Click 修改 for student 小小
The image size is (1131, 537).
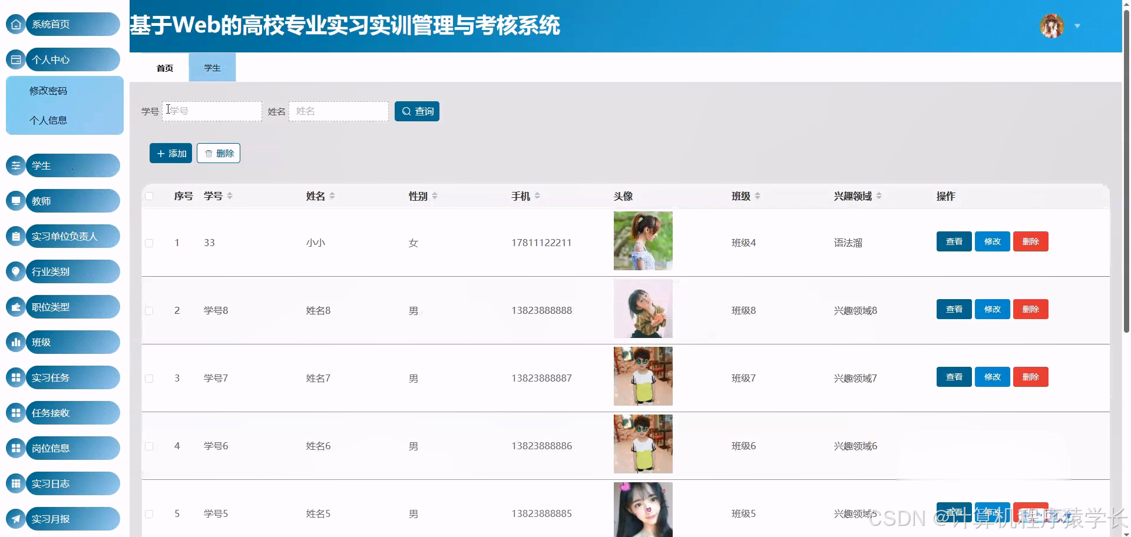[993, 241]
